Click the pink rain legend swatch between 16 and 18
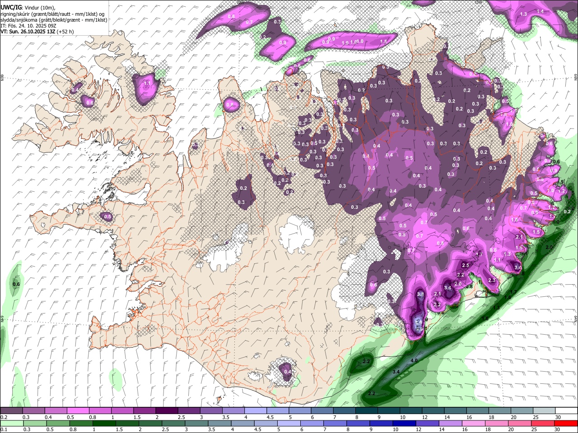Screen dimensions: 578x433 click(474, 423)
